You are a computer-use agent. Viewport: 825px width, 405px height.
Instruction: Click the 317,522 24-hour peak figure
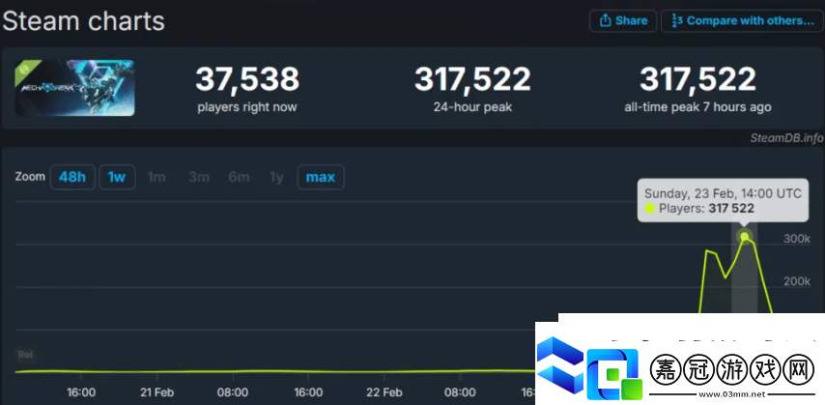click(472, 79)
